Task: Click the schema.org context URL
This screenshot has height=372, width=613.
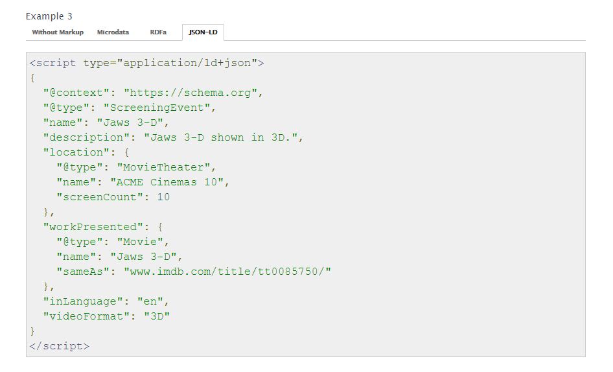Action: [191, 93]
